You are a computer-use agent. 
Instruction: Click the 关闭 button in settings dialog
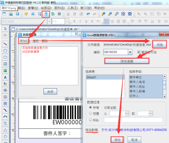(x=50, y=91)
